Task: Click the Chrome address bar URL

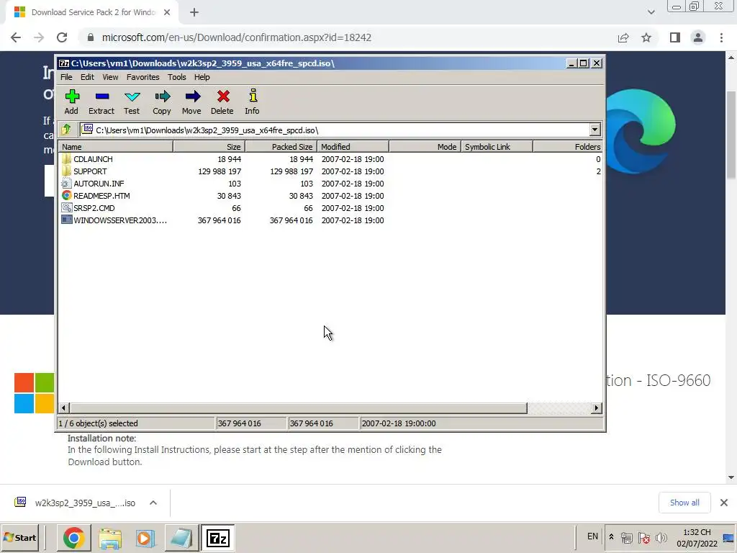Action: (236, 37)
